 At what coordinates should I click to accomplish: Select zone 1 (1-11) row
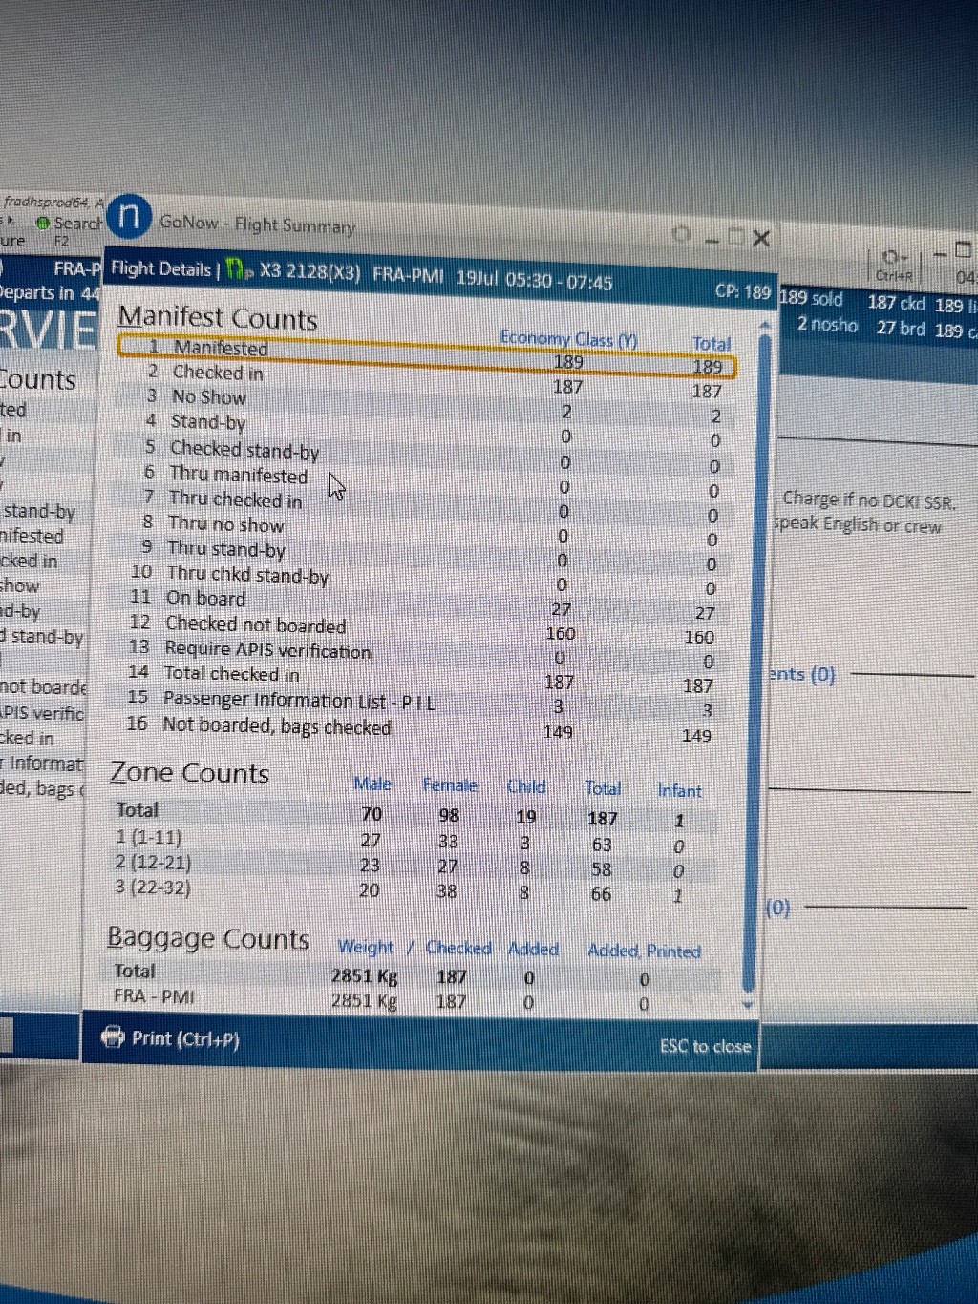click(149, 838)
